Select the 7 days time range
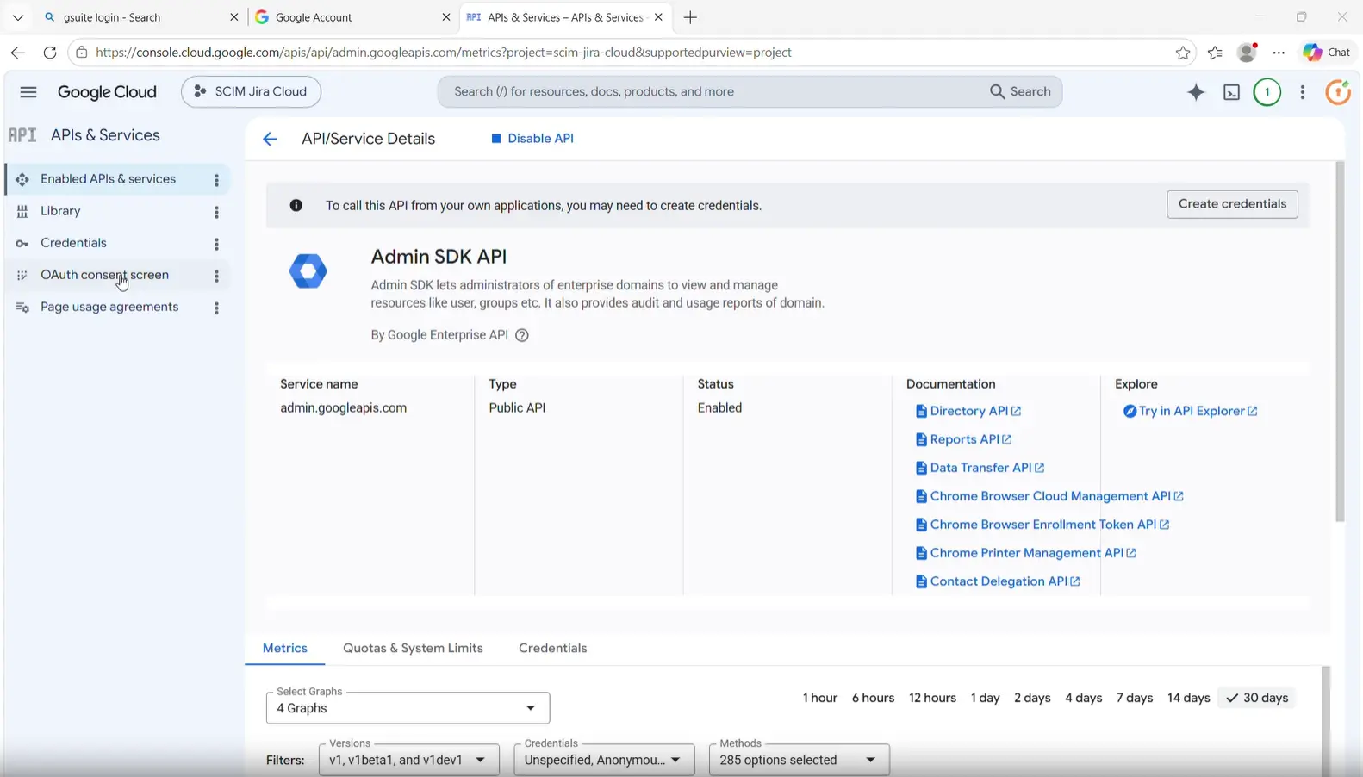This screenshot has height=777, width=1363. 1135,698
